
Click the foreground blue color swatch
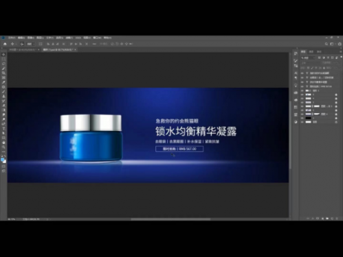[x=3, y=160]
